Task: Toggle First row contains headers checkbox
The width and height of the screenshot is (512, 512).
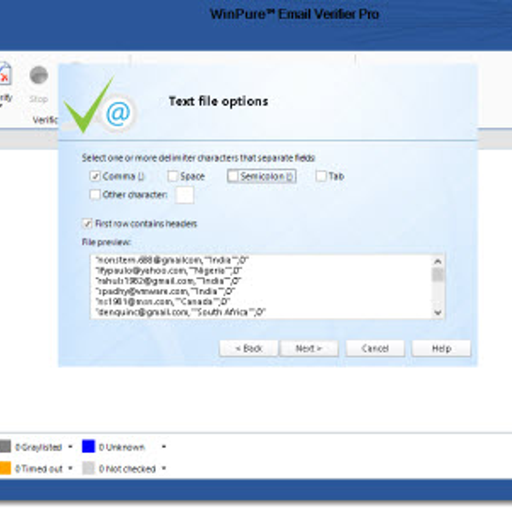Action: [87, 223]
